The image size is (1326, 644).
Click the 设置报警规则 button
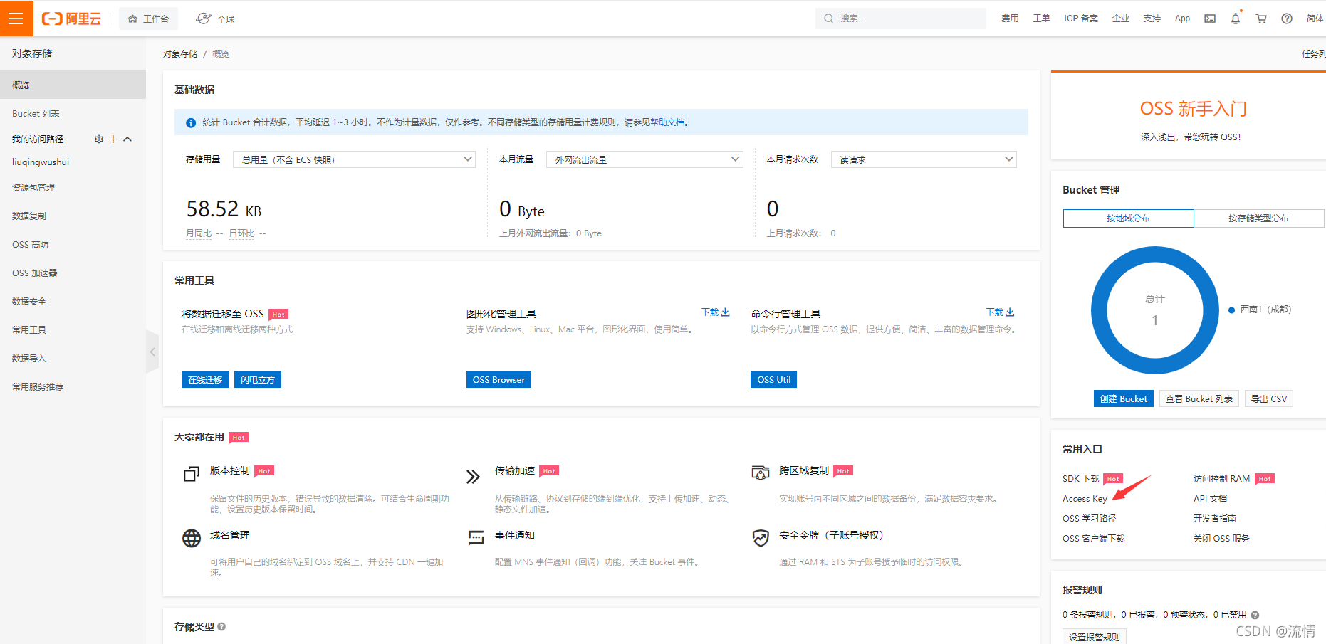(1095, 637)
